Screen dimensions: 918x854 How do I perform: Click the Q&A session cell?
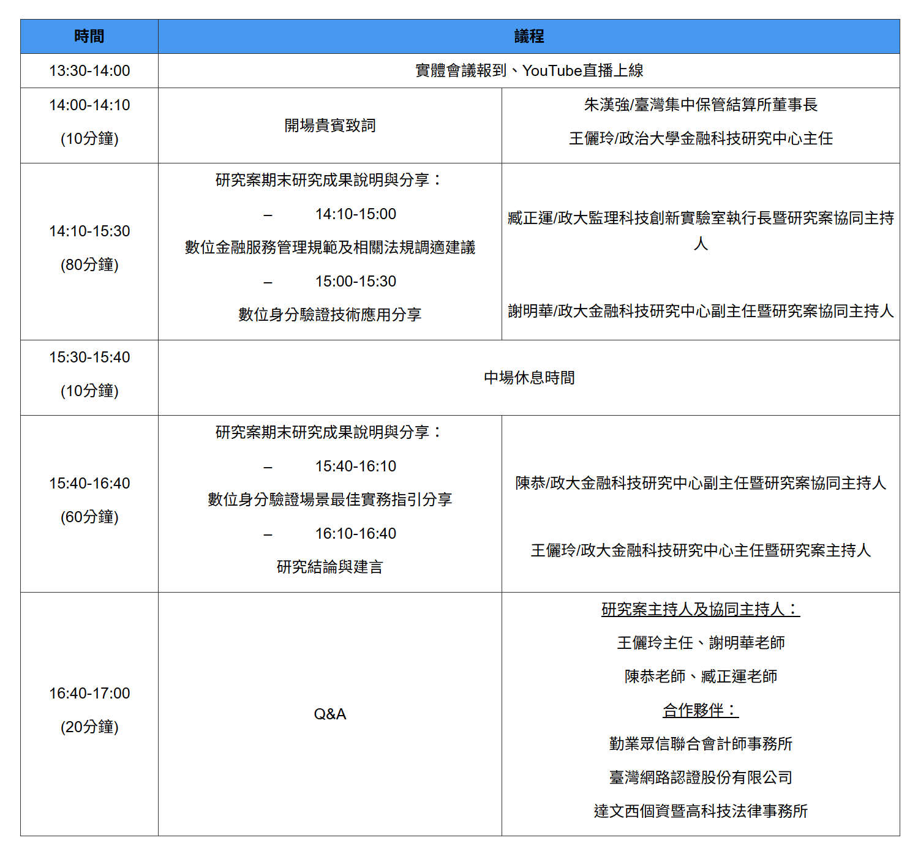tap(329, 714)
